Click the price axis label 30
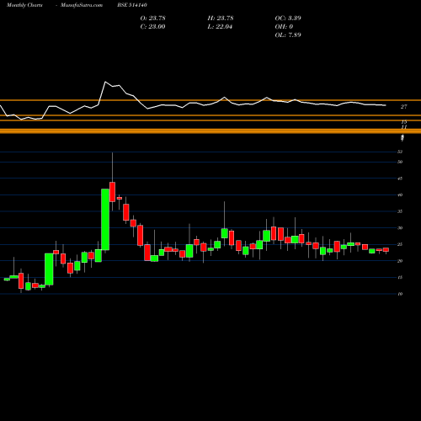This screenshot has height=421, width=421. click(x=400, y=228)
